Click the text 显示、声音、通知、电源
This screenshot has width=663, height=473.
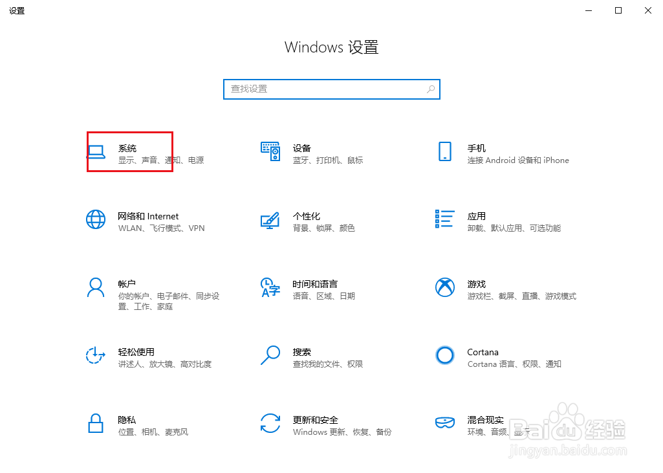[161, 160]
